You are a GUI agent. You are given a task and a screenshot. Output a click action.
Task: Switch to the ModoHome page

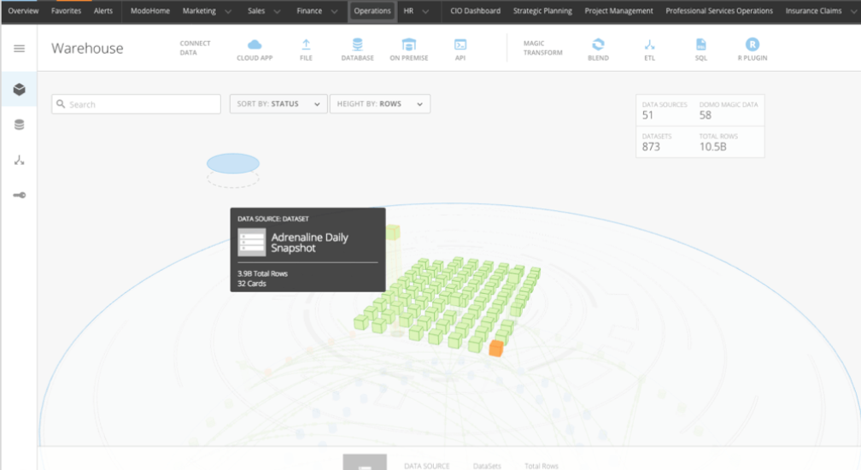[150, 10]
